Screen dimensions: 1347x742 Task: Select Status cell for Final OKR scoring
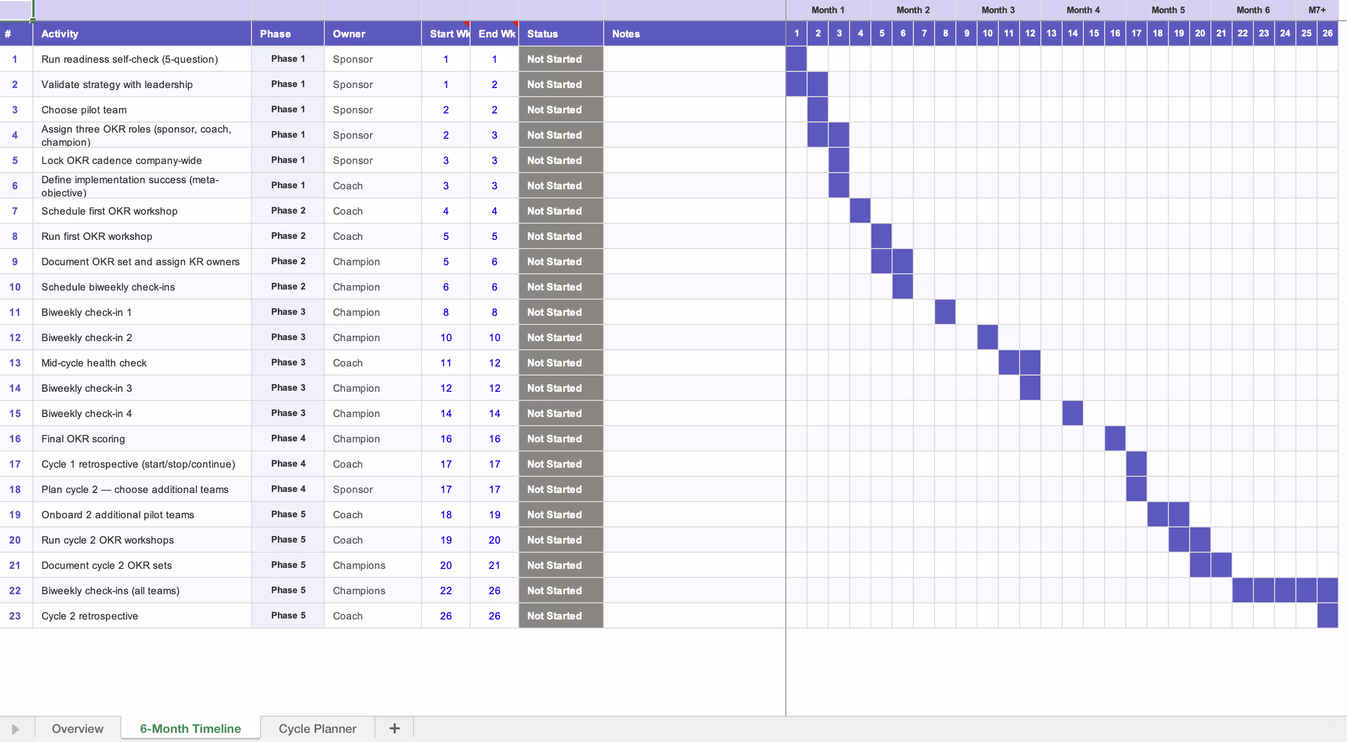coord(561,439)
